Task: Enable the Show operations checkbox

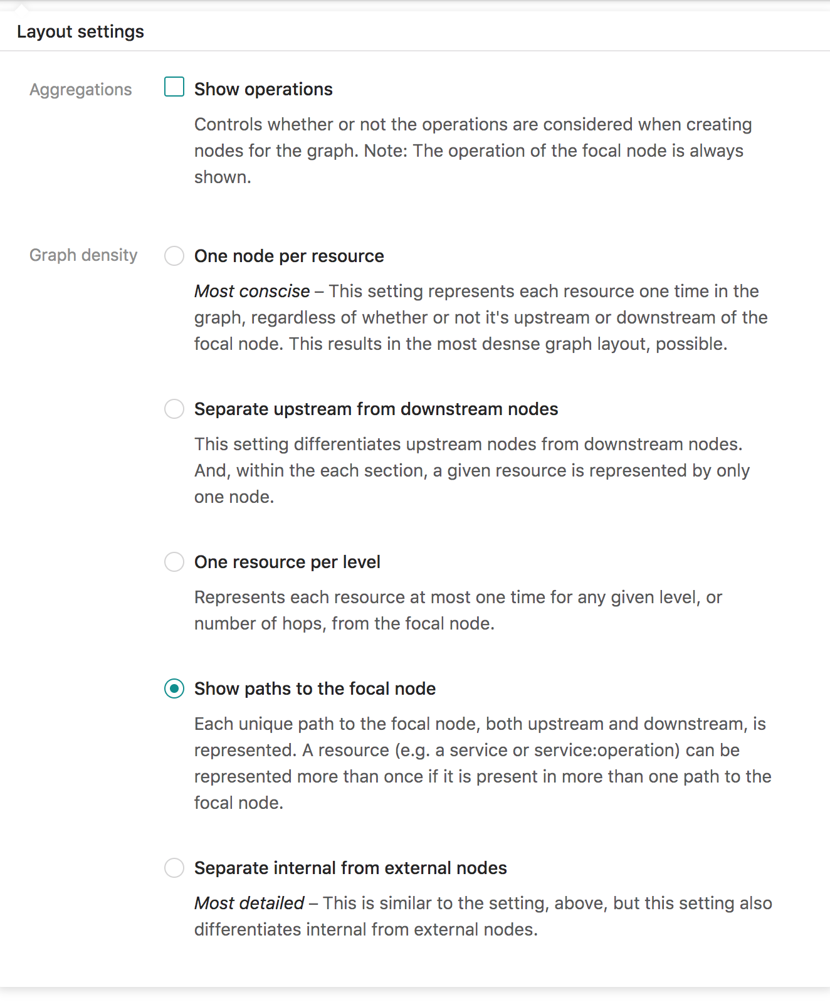Action: coord(174,87)
